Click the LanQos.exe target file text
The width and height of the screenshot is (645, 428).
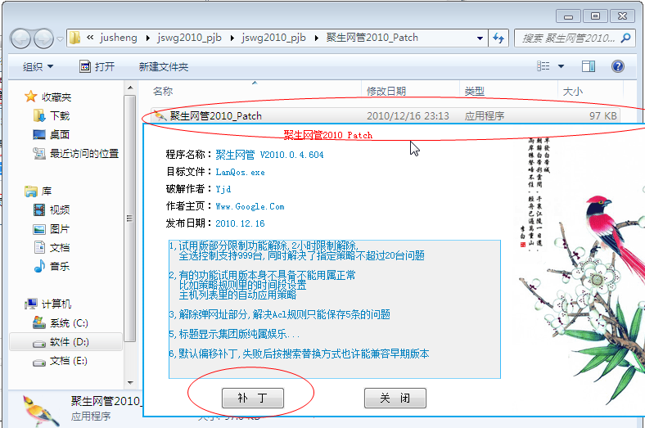pos(240,173)
